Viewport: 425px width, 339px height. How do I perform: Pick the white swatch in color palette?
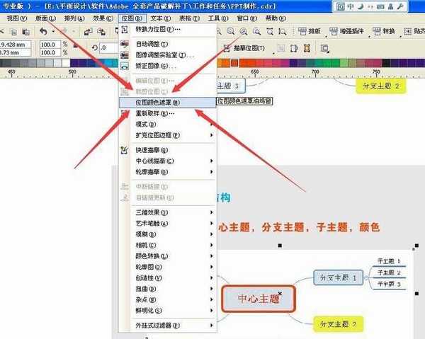66,63
